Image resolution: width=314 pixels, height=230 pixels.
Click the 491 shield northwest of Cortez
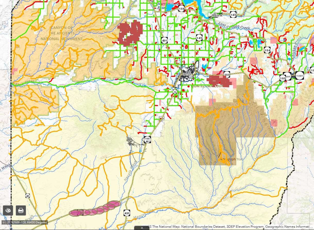coord(165,40)
